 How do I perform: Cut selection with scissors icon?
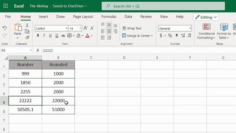pyautogui.click(x=27, y=25)
